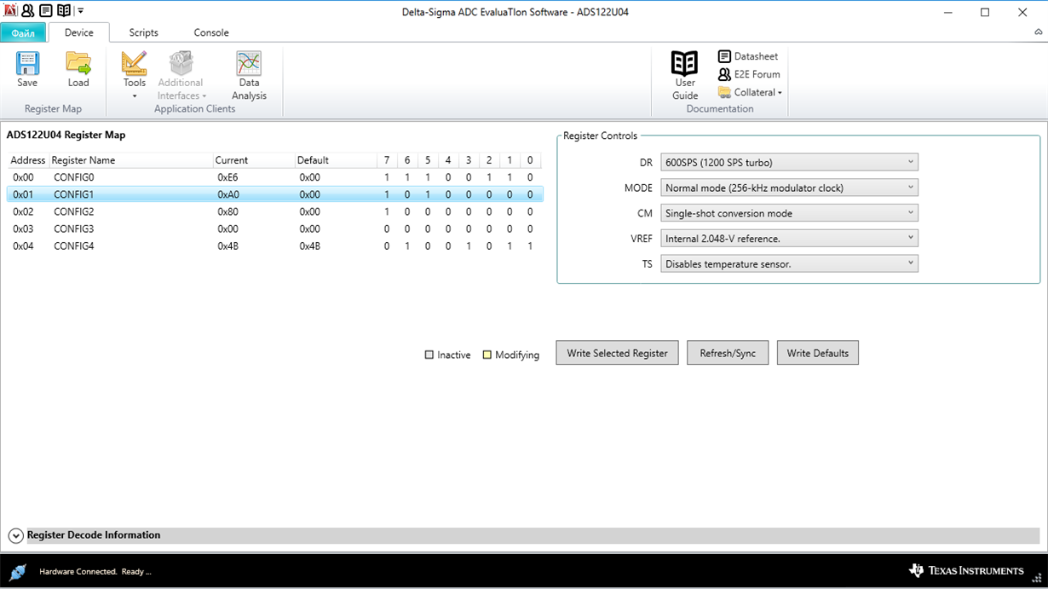Toggle bit 7 of CONFIG0
The image size is (1048, 589).
[x=387, y=177]
